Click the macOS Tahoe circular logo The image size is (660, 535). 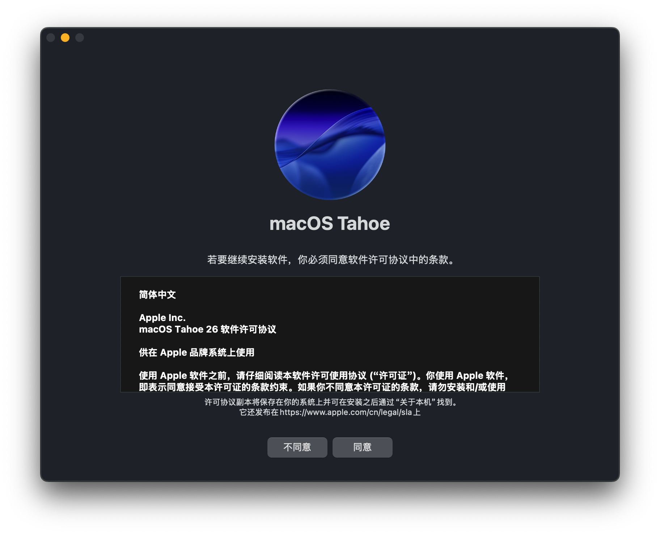click(x=330, y=145)
